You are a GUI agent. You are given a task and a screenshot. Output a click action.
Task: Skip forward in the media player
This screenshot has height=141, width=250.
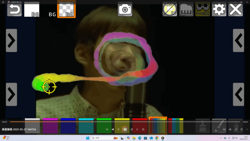tap(132, 129)
